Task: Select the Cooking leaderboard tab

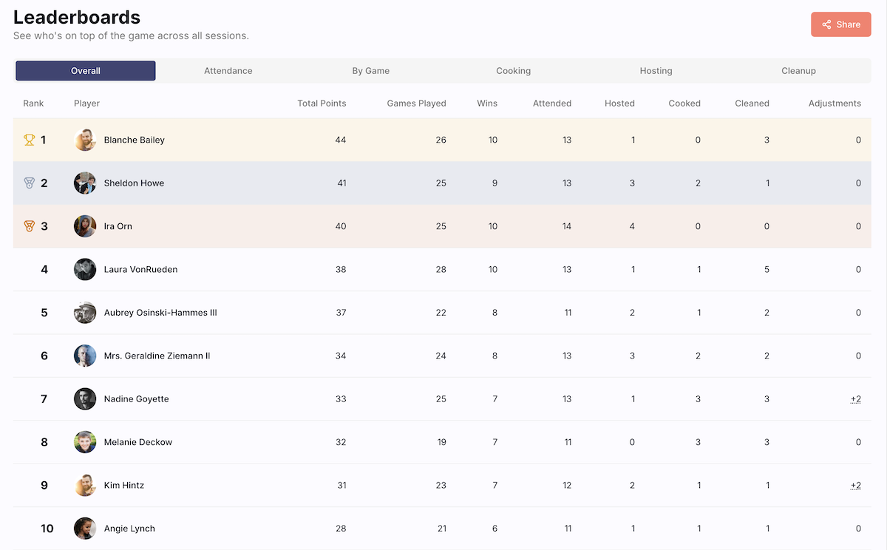Action: pyautogui.click(x=514, y=71)
